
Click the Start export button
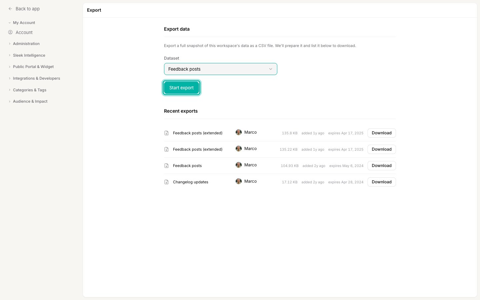(182, 88)
